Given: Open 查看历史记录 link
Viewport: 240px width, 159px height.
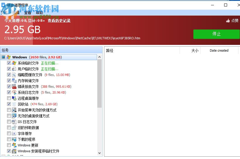Looking at the screenshot, I should 59,21.
